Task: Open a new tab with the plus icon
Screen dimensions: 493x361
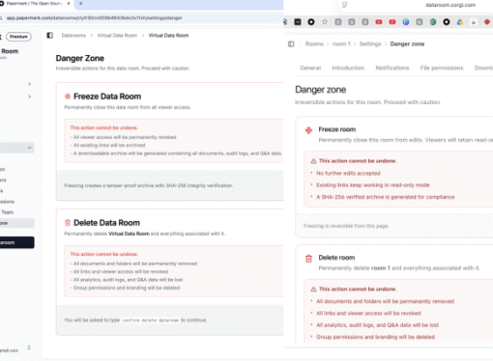Action: coord(81,4)
